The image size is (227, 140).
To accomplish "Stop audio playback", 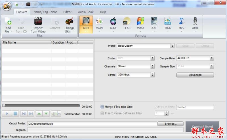I will tap(15, 114).
